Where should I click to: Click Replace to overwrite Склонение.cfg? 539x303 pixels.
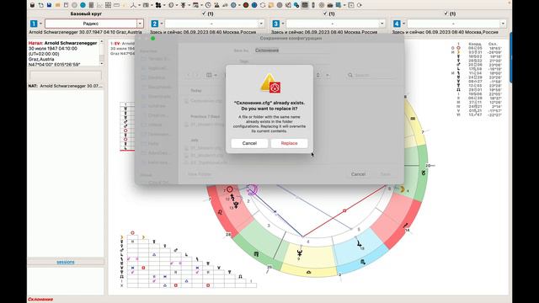(289, 143)
